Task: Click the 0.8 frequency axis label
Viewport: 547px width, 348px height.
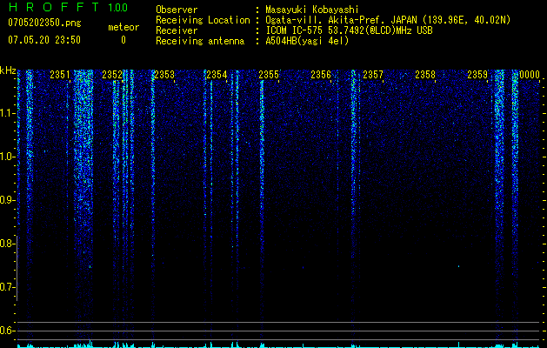Action: tap(8, 244)
